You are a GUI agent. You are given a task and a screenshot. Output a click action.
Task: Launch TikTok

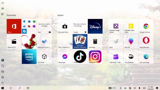[80, 56]
